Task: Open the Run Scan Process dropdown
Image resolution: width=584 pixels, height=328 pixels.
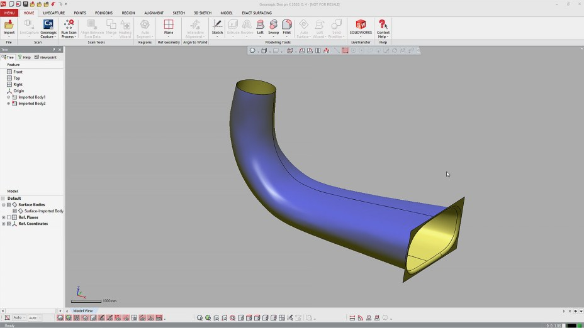Action: pos(69,35)
